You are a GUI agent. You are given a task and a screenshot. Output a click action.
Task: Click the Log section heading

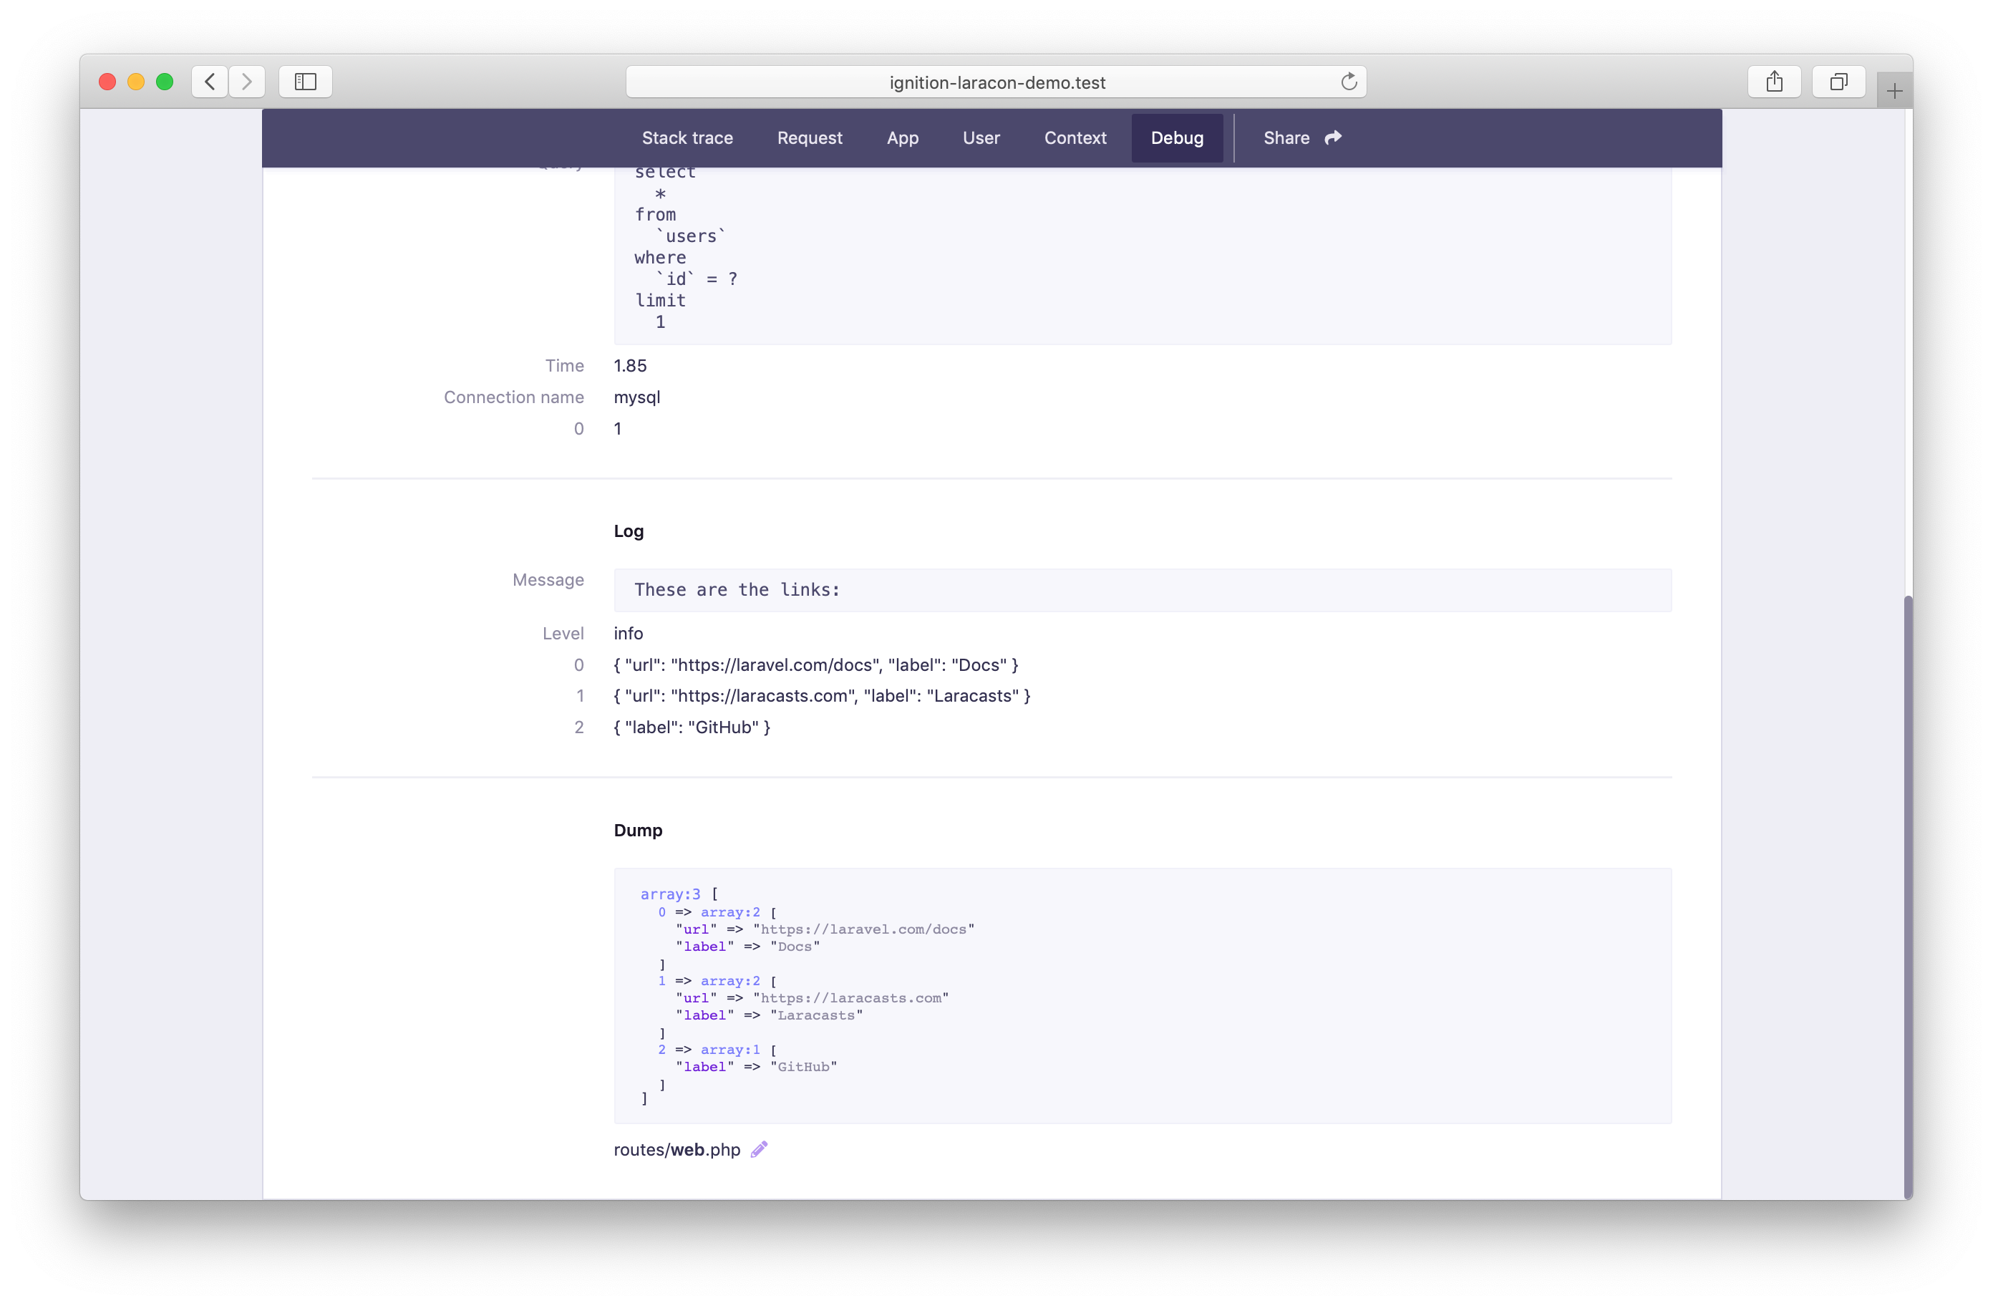[x=629, y=531]
